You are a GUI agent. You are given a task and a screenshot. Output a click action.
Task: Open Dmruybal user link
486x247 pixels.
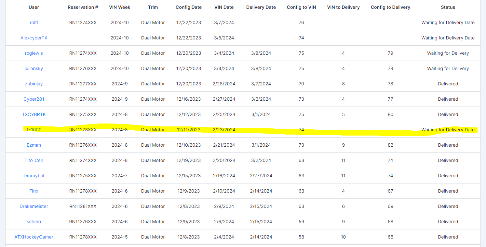(x=34, y=176)
